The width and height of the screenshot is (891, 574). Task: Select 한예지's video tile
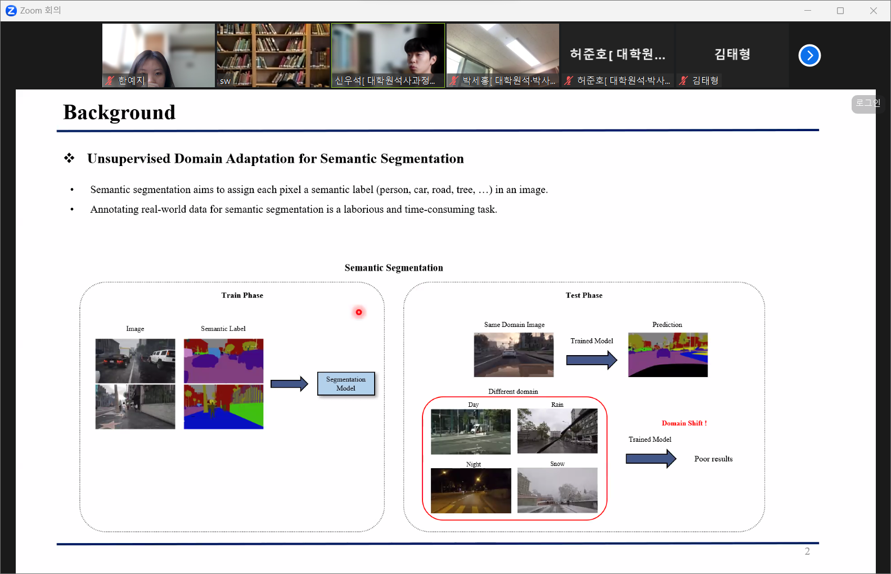pyautogui.click(x=159, y=51)
